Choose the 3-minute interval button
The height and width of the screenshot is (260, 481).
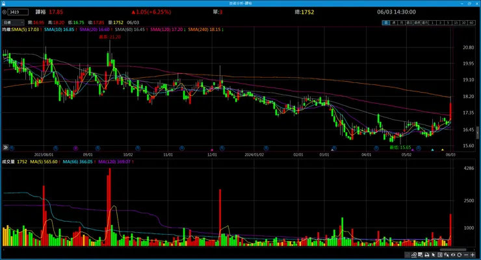tap(440, 23)
